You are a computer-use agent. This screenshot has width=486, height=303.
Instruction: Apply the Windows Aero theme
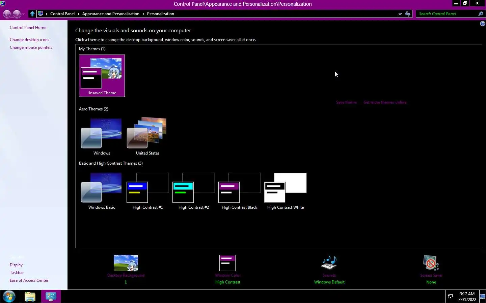102,136
